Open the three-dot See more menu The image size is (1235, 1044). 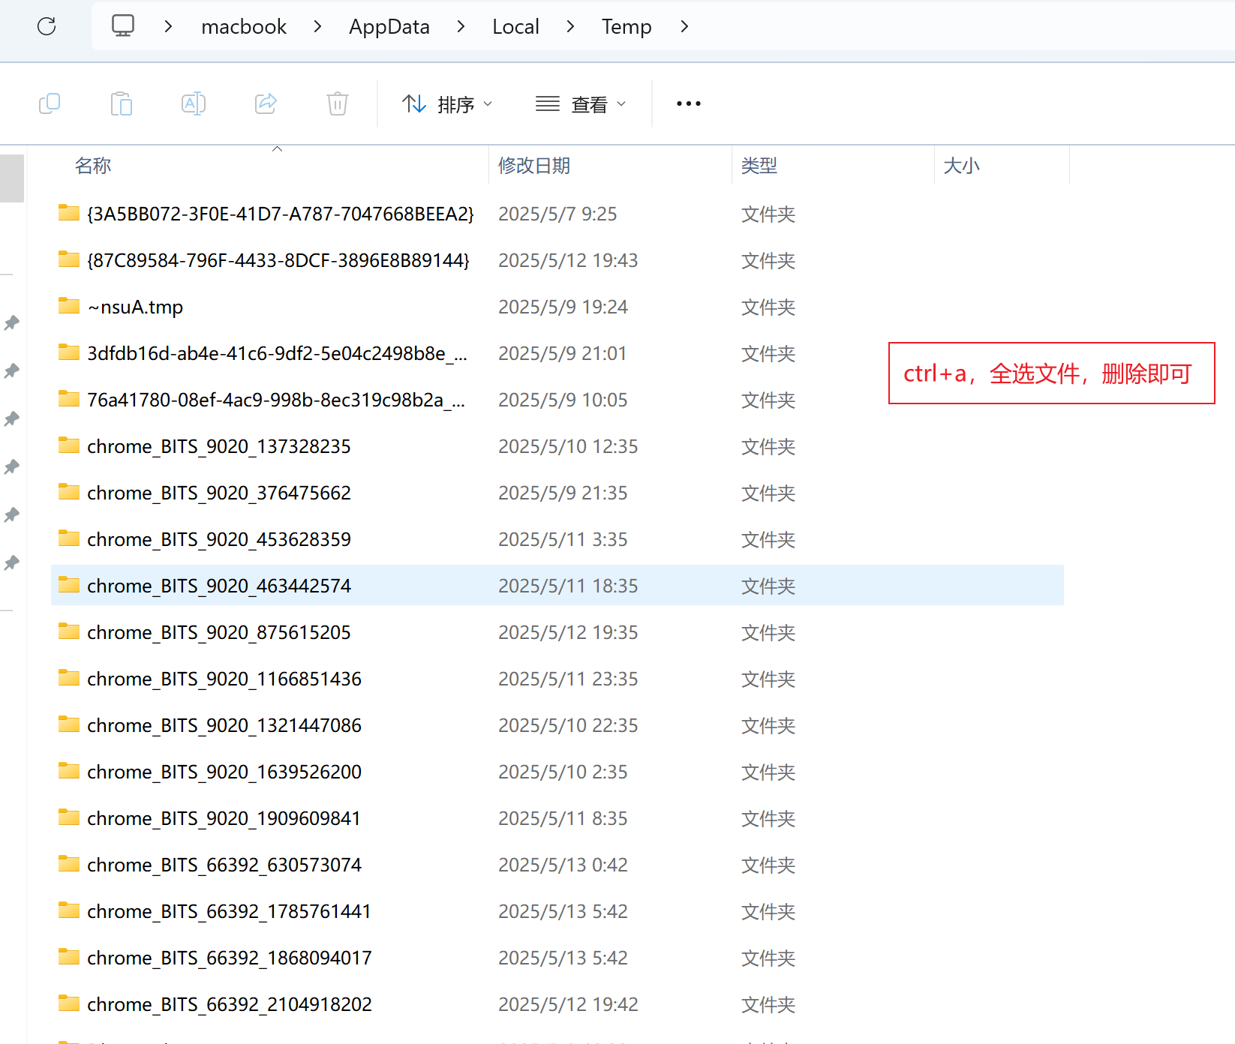pos(688,103)
